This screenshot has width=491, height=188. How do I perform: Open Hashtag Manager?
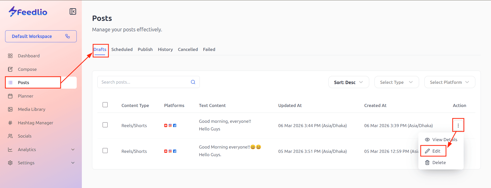pos(35,123)
